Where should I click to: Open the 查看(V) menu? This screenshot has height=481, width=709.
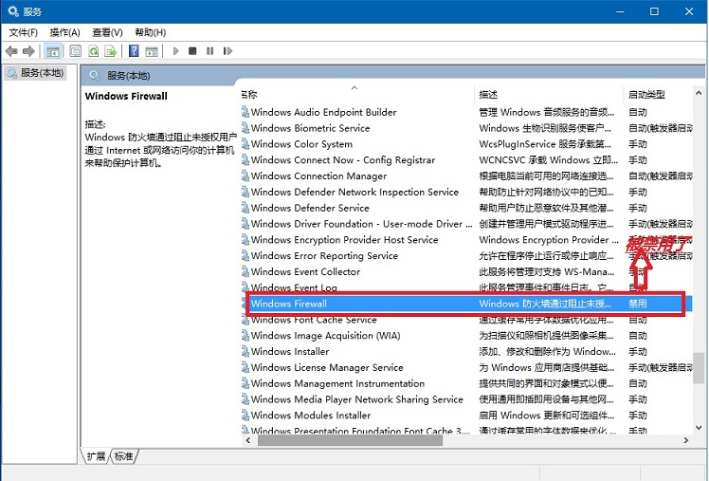point(107,32)
